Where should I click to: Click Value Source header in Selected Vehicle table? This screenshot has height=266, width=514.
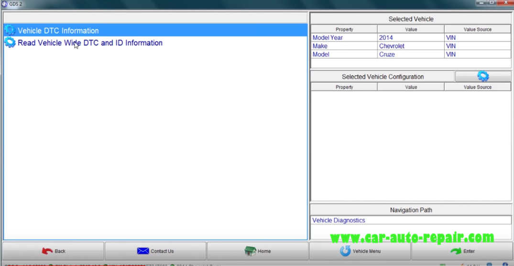(478, 29)
